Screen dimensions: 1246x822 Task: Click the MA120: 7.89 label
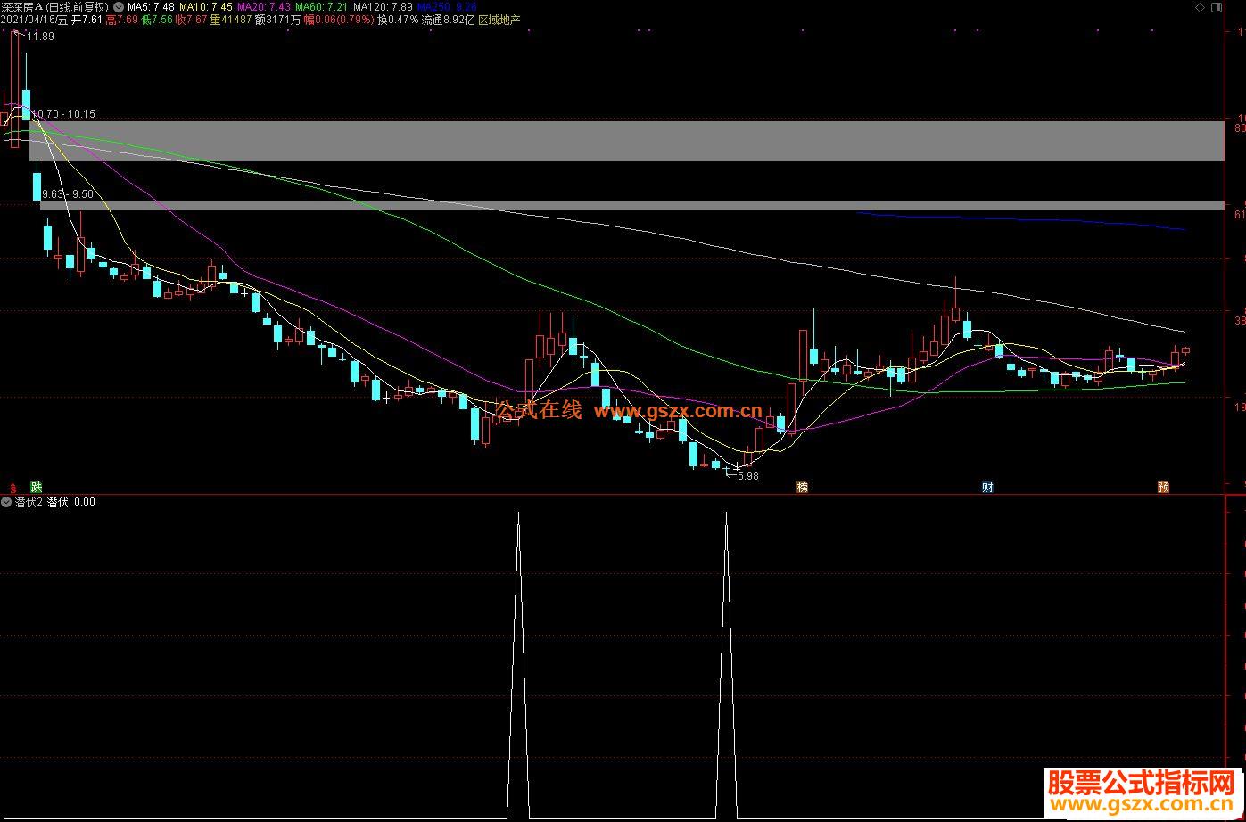point(383,6)
